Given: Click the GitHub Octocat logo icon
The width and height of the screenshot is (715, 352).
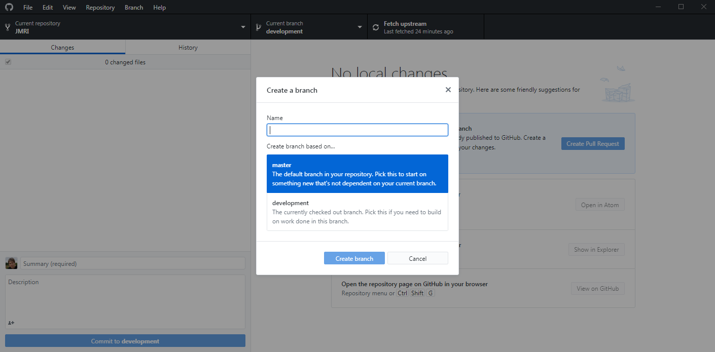Looking at the screenshot, I should (x=9, y=8).
